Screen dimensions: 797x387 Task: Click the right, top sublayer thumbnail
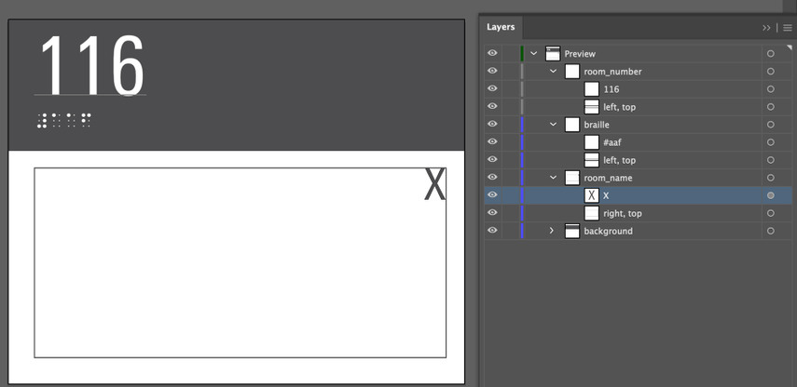pyautogui.click(x=592, y=213)
